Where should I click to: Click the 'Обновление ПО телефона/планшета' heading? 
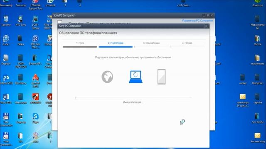tap(88, 33)
